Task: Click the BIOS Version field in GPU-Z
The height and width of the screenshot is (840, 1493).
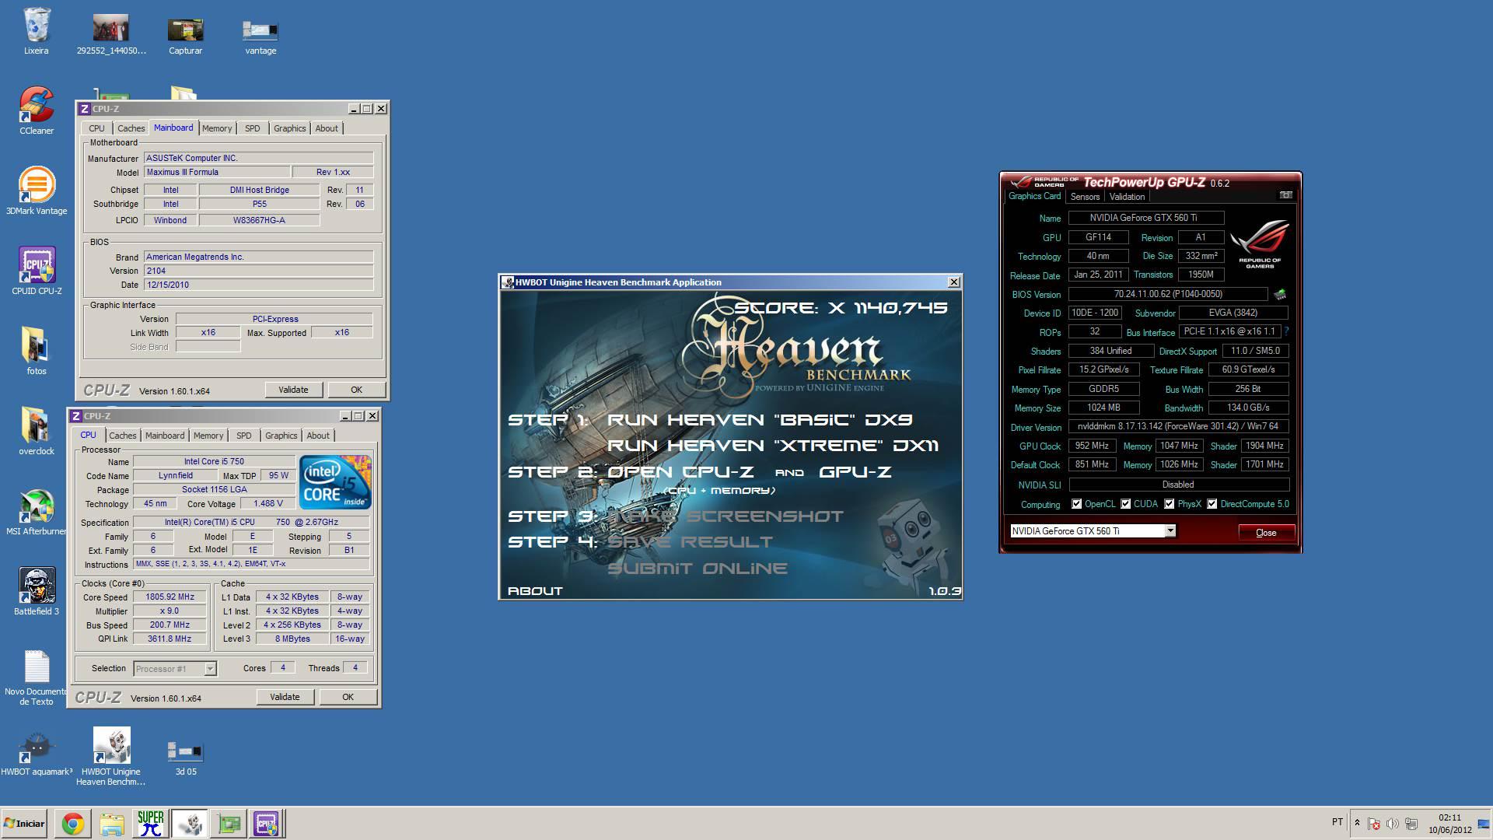Action: point(1168,294)
